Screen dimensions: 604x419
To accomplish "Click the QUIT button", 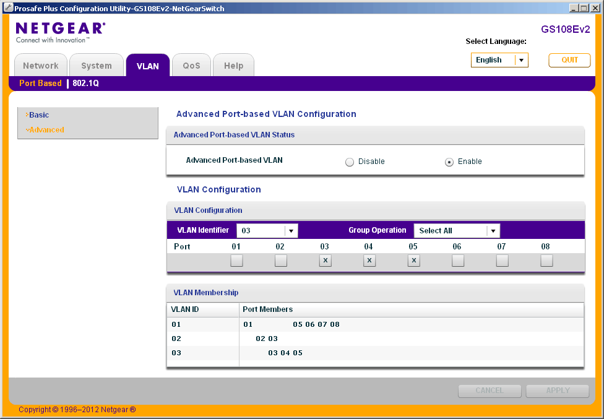I will 569,60.
